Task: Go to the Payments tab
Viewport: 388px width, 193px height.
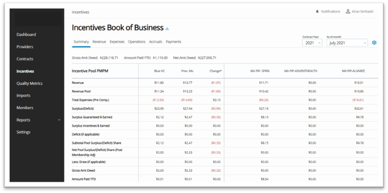Action: click(173, 42)
